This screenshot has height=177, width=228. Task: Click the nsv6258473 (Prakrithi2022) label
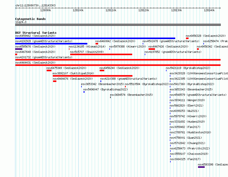(190, 148)
